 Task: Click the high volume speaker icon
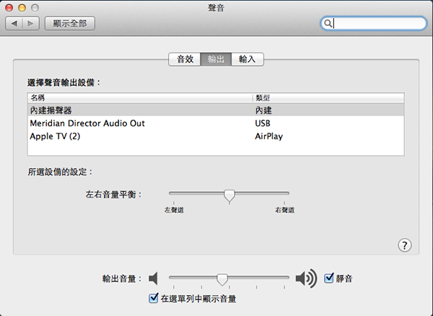click(x=306, y=278)
